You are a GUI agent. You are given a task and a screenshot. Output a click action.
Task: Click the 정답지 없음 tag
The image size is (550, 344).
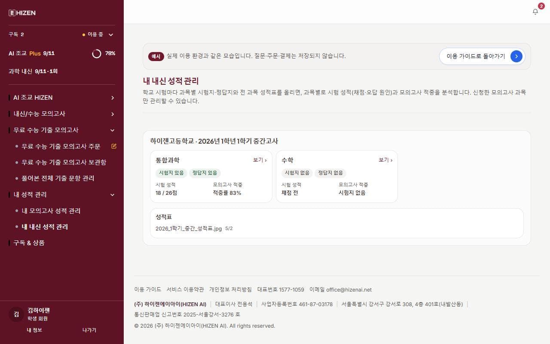tap(330, 173)
